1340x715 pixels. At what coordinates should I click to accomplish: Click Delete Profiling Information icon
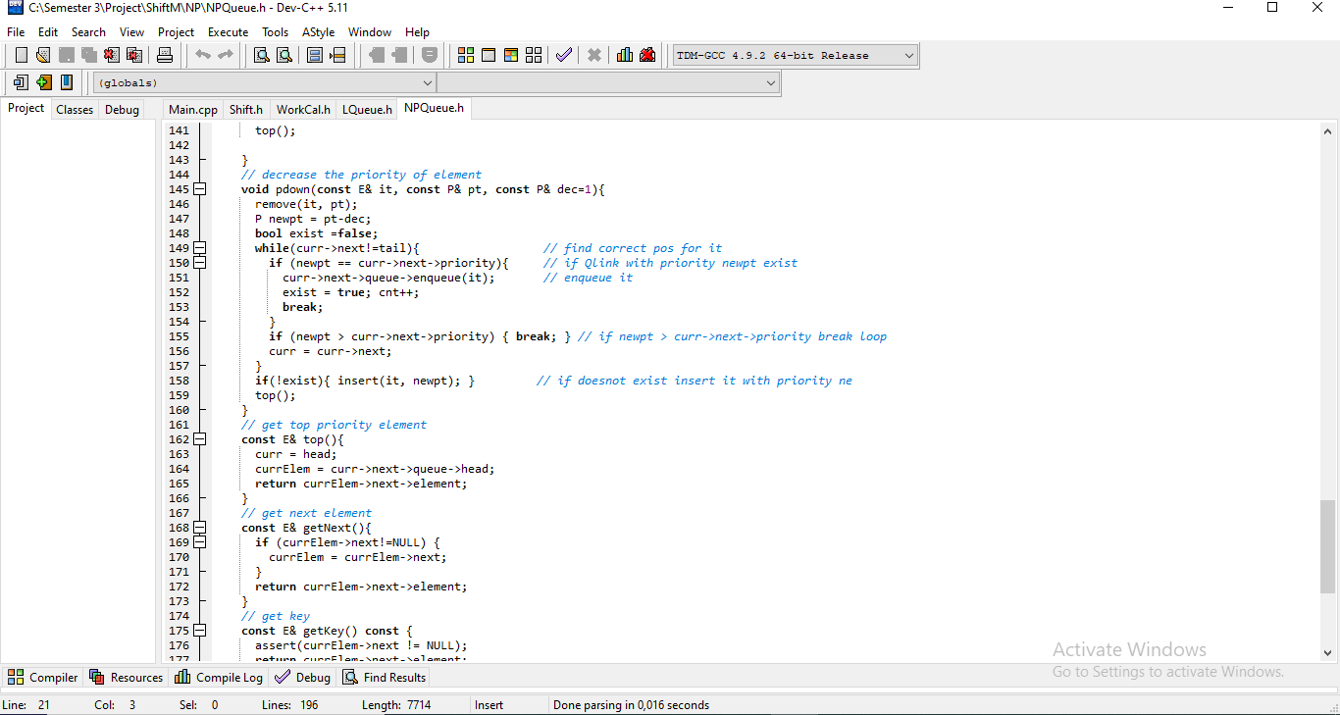(647, 55)
